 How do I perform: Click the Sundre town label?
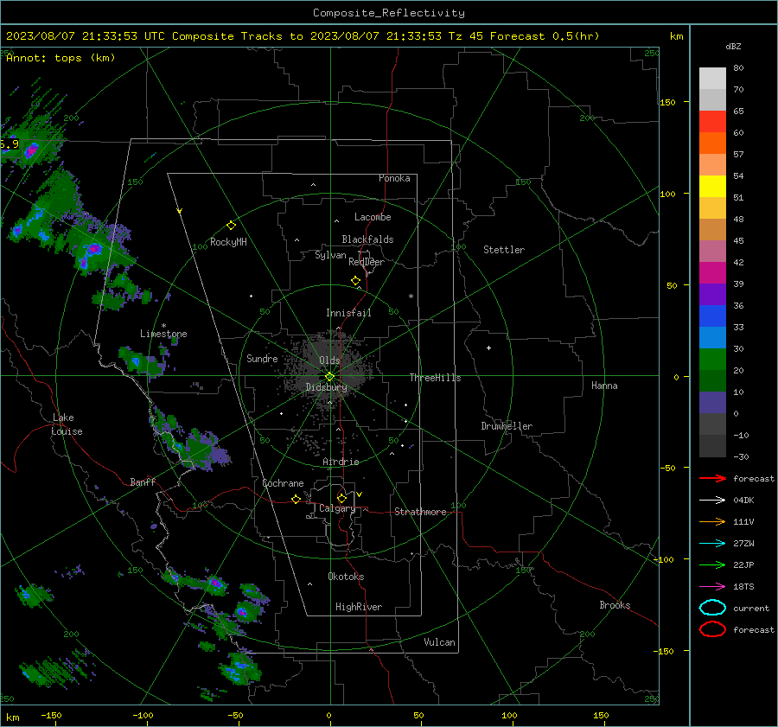pyautogui.click(x=262, y=358)
